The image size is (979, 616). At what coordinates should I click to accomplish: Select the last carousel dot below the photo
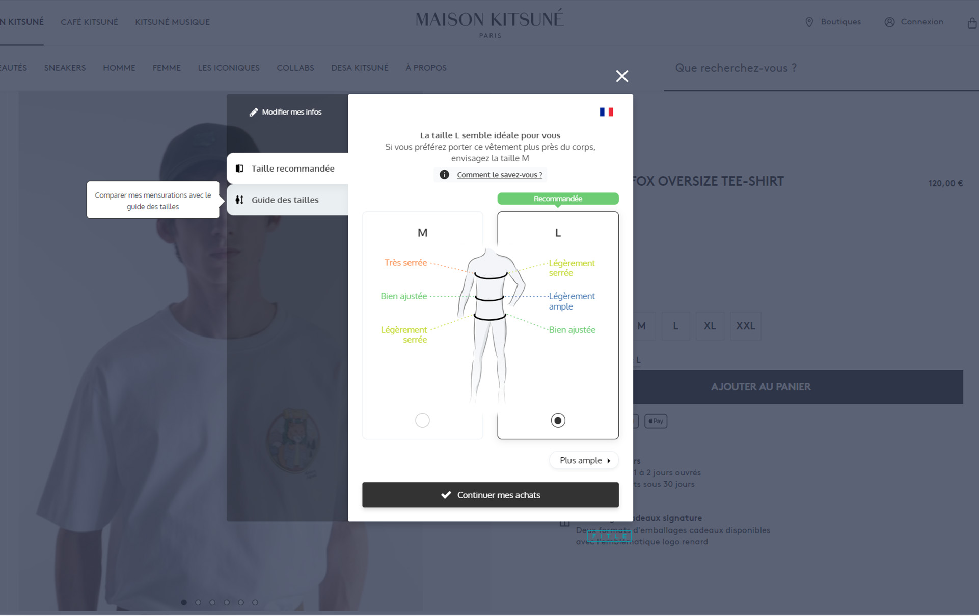255,602
